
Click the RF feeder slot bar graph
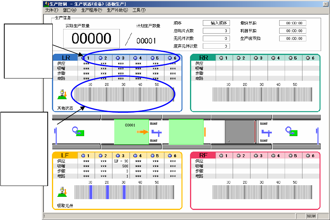click(262, 192)
